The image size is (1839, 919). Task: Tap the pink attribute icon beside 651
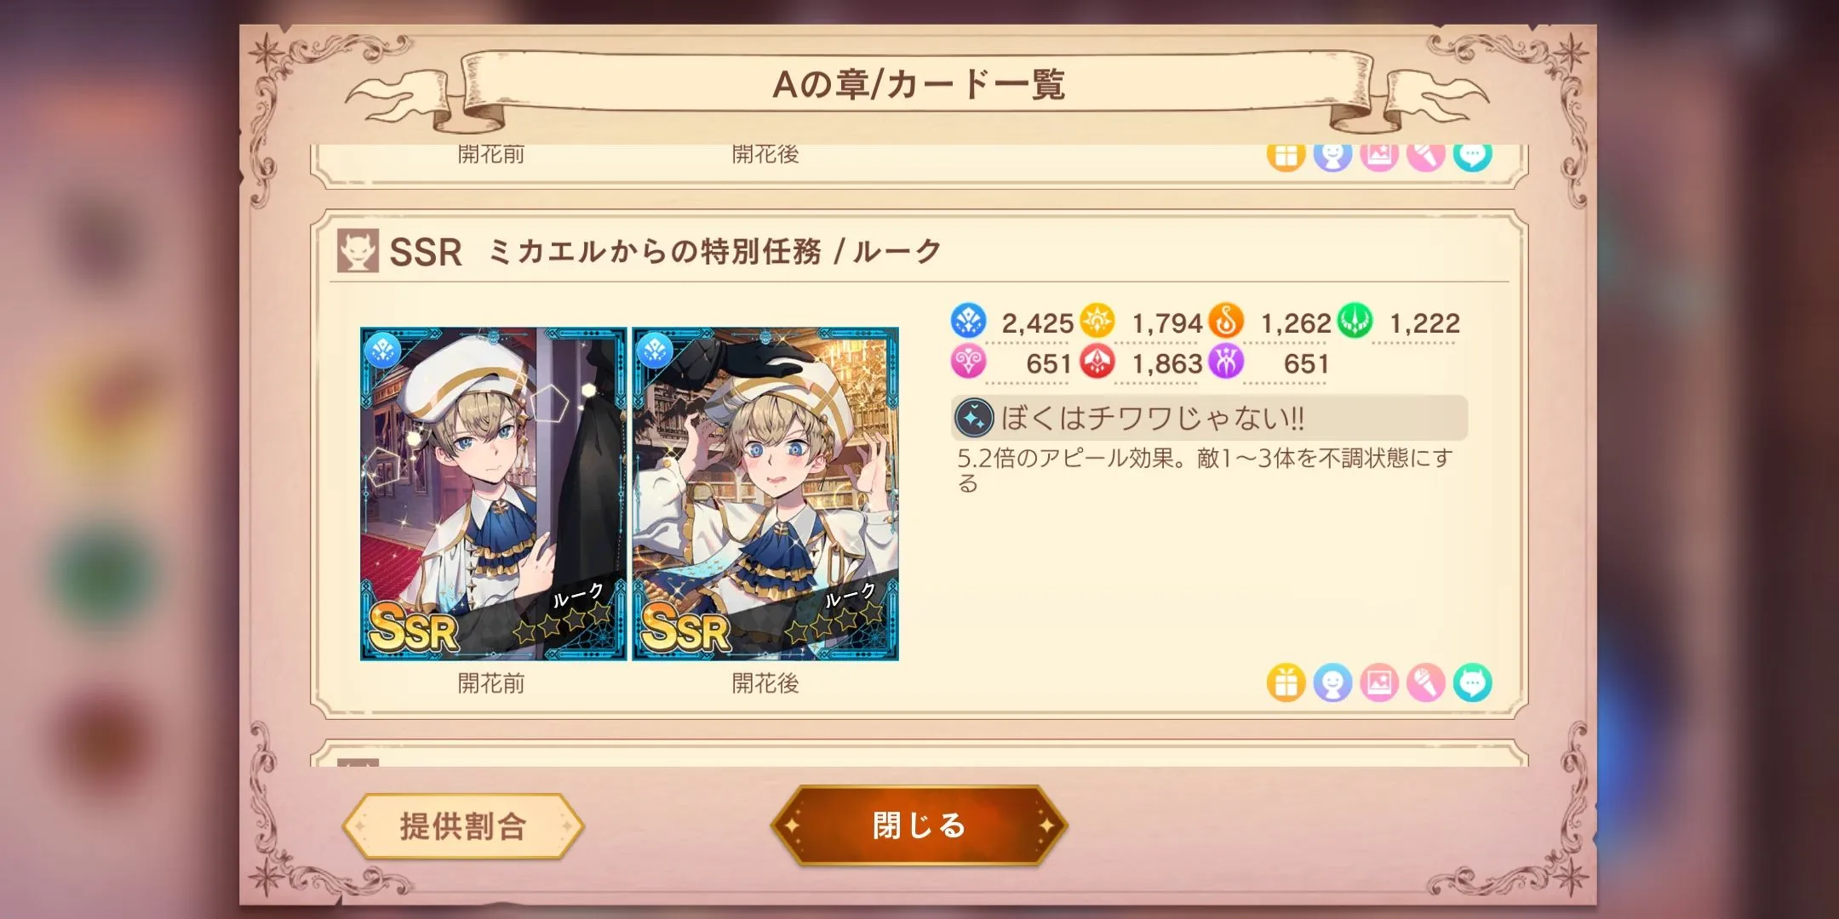click(968, 362)
